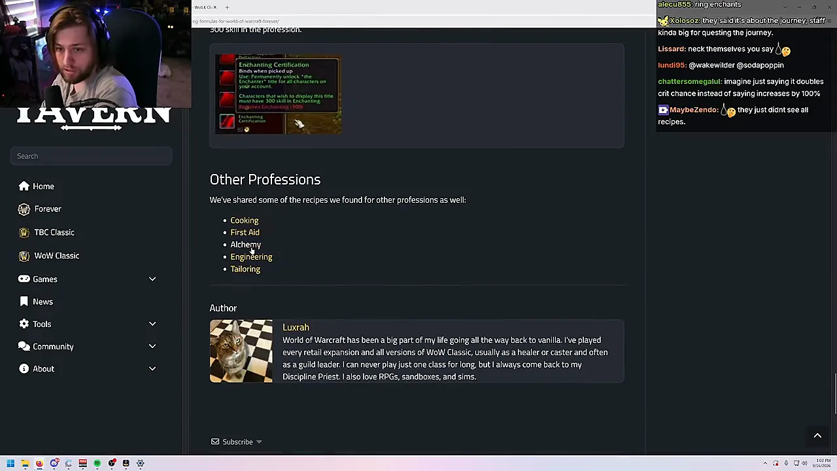Open the Alchemy recipes link
Image resolution: width=837 pixels, height=471 pixels.
tap(245, 245)
